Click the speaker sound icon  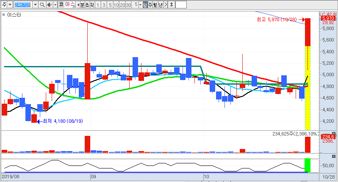(50, 5)
